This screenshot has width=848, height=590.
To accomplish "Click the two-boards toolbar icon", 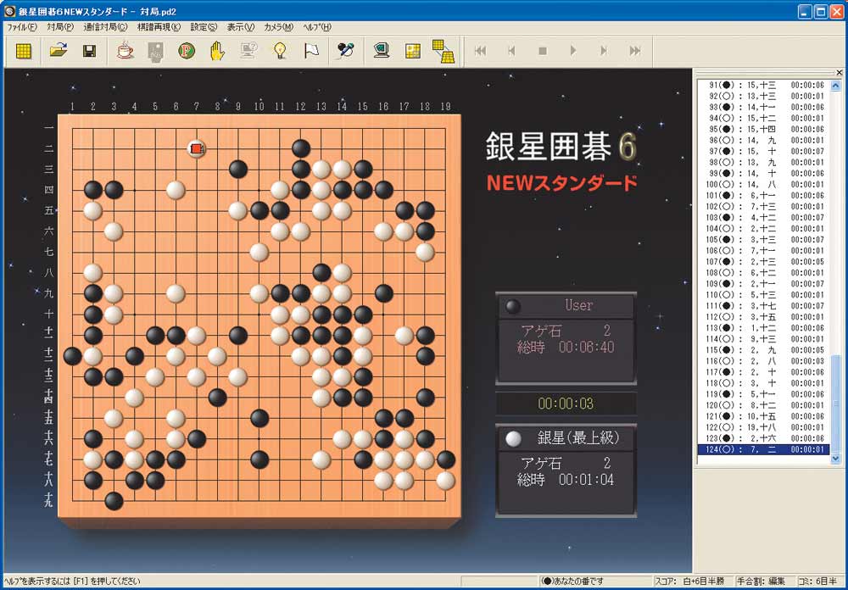I will coord(444,52).
